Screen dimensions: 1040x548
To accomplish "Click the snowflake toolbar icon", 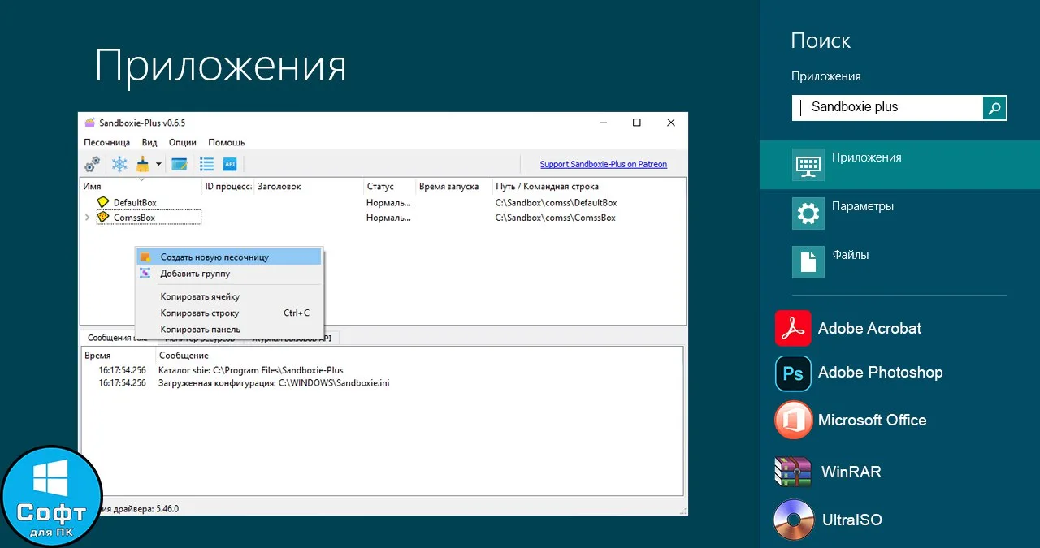I will (119, 164).
